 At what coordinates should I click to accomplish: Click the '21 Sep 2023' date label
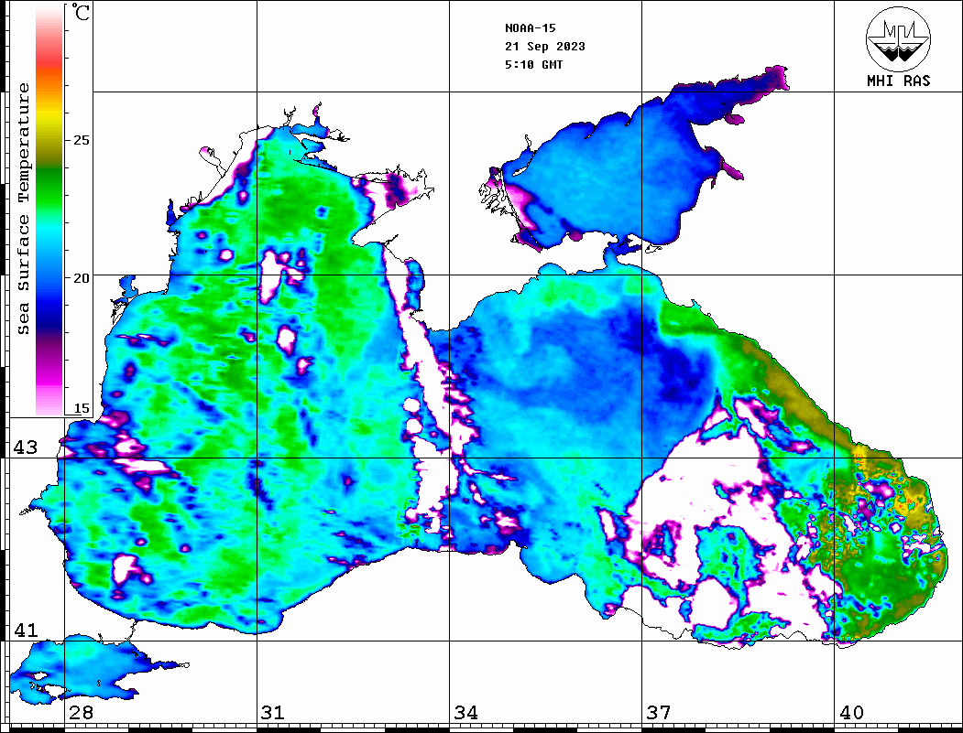545,47
